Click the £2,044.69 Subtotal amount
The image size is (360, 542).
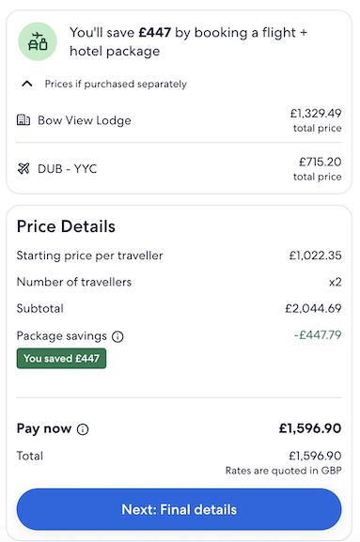(313, 308)
